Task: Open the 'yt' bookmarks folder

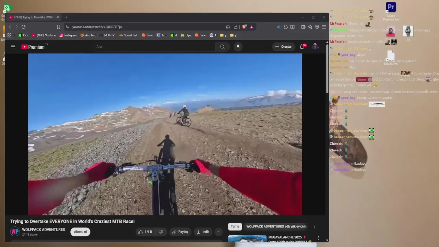Action: 234,35
